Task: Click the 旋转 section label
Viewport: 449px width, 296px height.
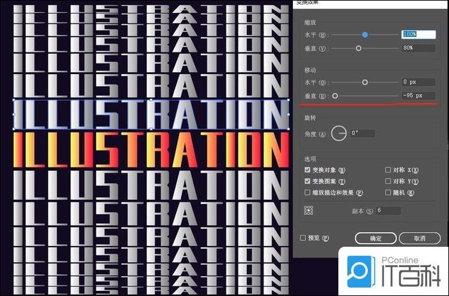Action: point(310,118)
